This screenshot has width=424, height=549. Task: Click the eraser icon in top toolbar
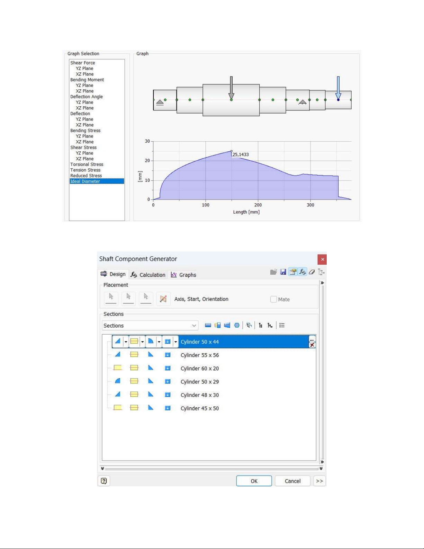pos(312,272)
